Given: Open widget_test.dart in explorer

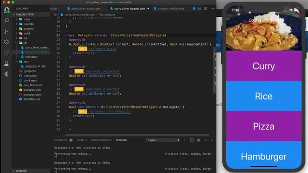Looking at the screenshot, I should 36,66.
